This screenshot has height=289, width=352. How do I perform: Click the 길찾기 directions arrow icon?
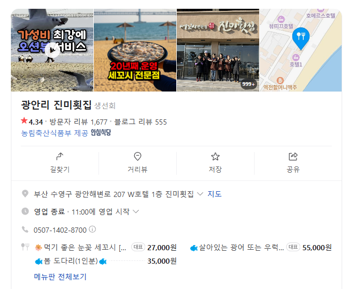pos(60,157)
